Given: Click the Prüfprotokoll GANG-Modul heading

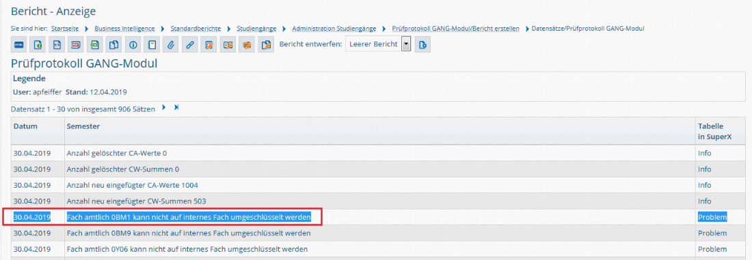Looking at the screenshot, I should (x=84, y=63).
